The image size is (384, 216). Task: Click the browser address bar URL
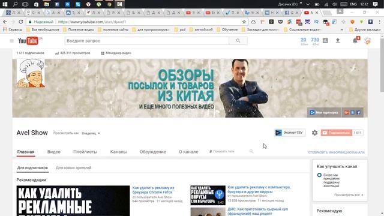pyautogui.click(x=92, y=22)
